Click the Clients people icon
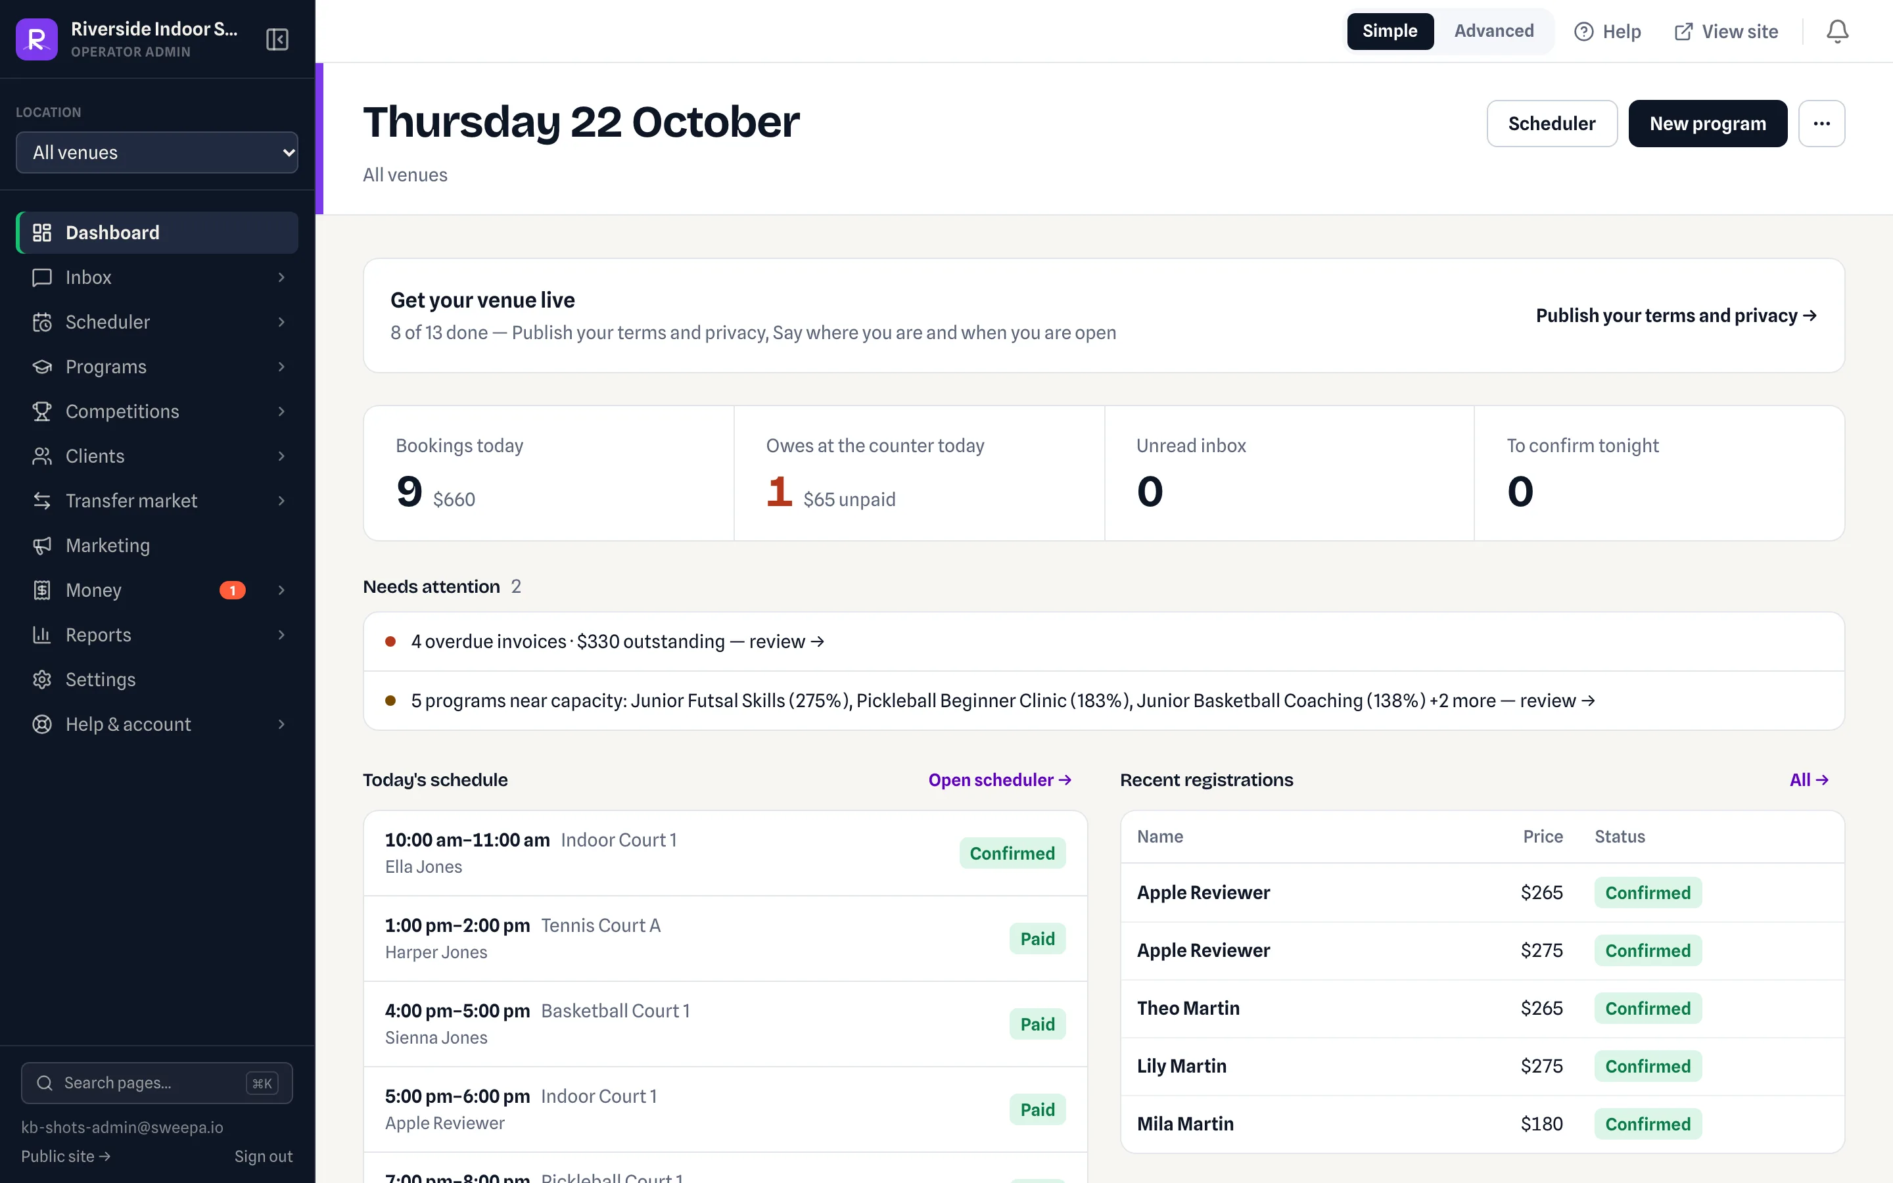 tap(42, 455)
